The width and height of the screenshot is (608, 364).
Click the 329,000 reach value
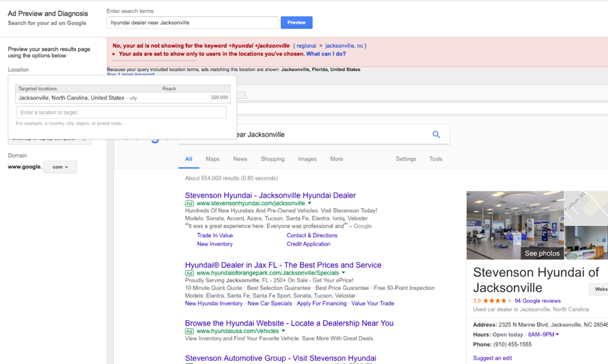(x=220, y=98)
